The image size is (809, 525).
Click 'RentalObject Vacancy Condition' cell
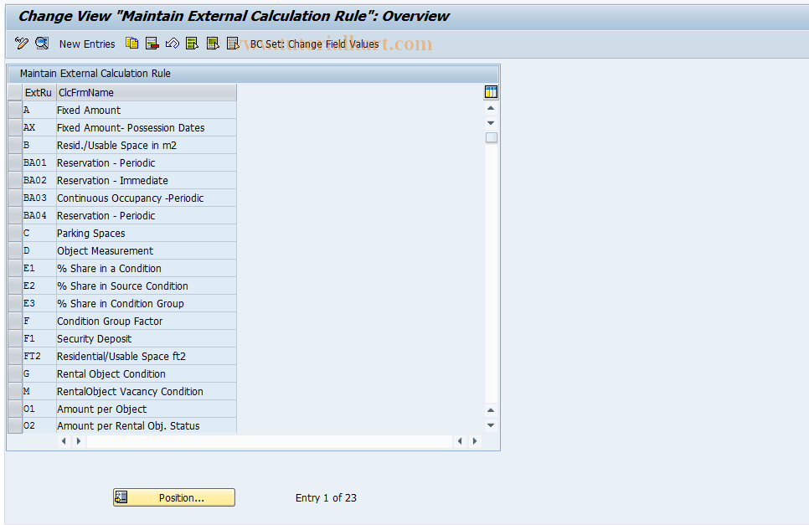[146, 391]
